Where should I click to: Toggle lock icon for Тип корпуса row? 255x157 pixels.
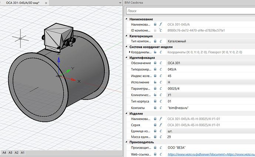click(x=155, y=101)
